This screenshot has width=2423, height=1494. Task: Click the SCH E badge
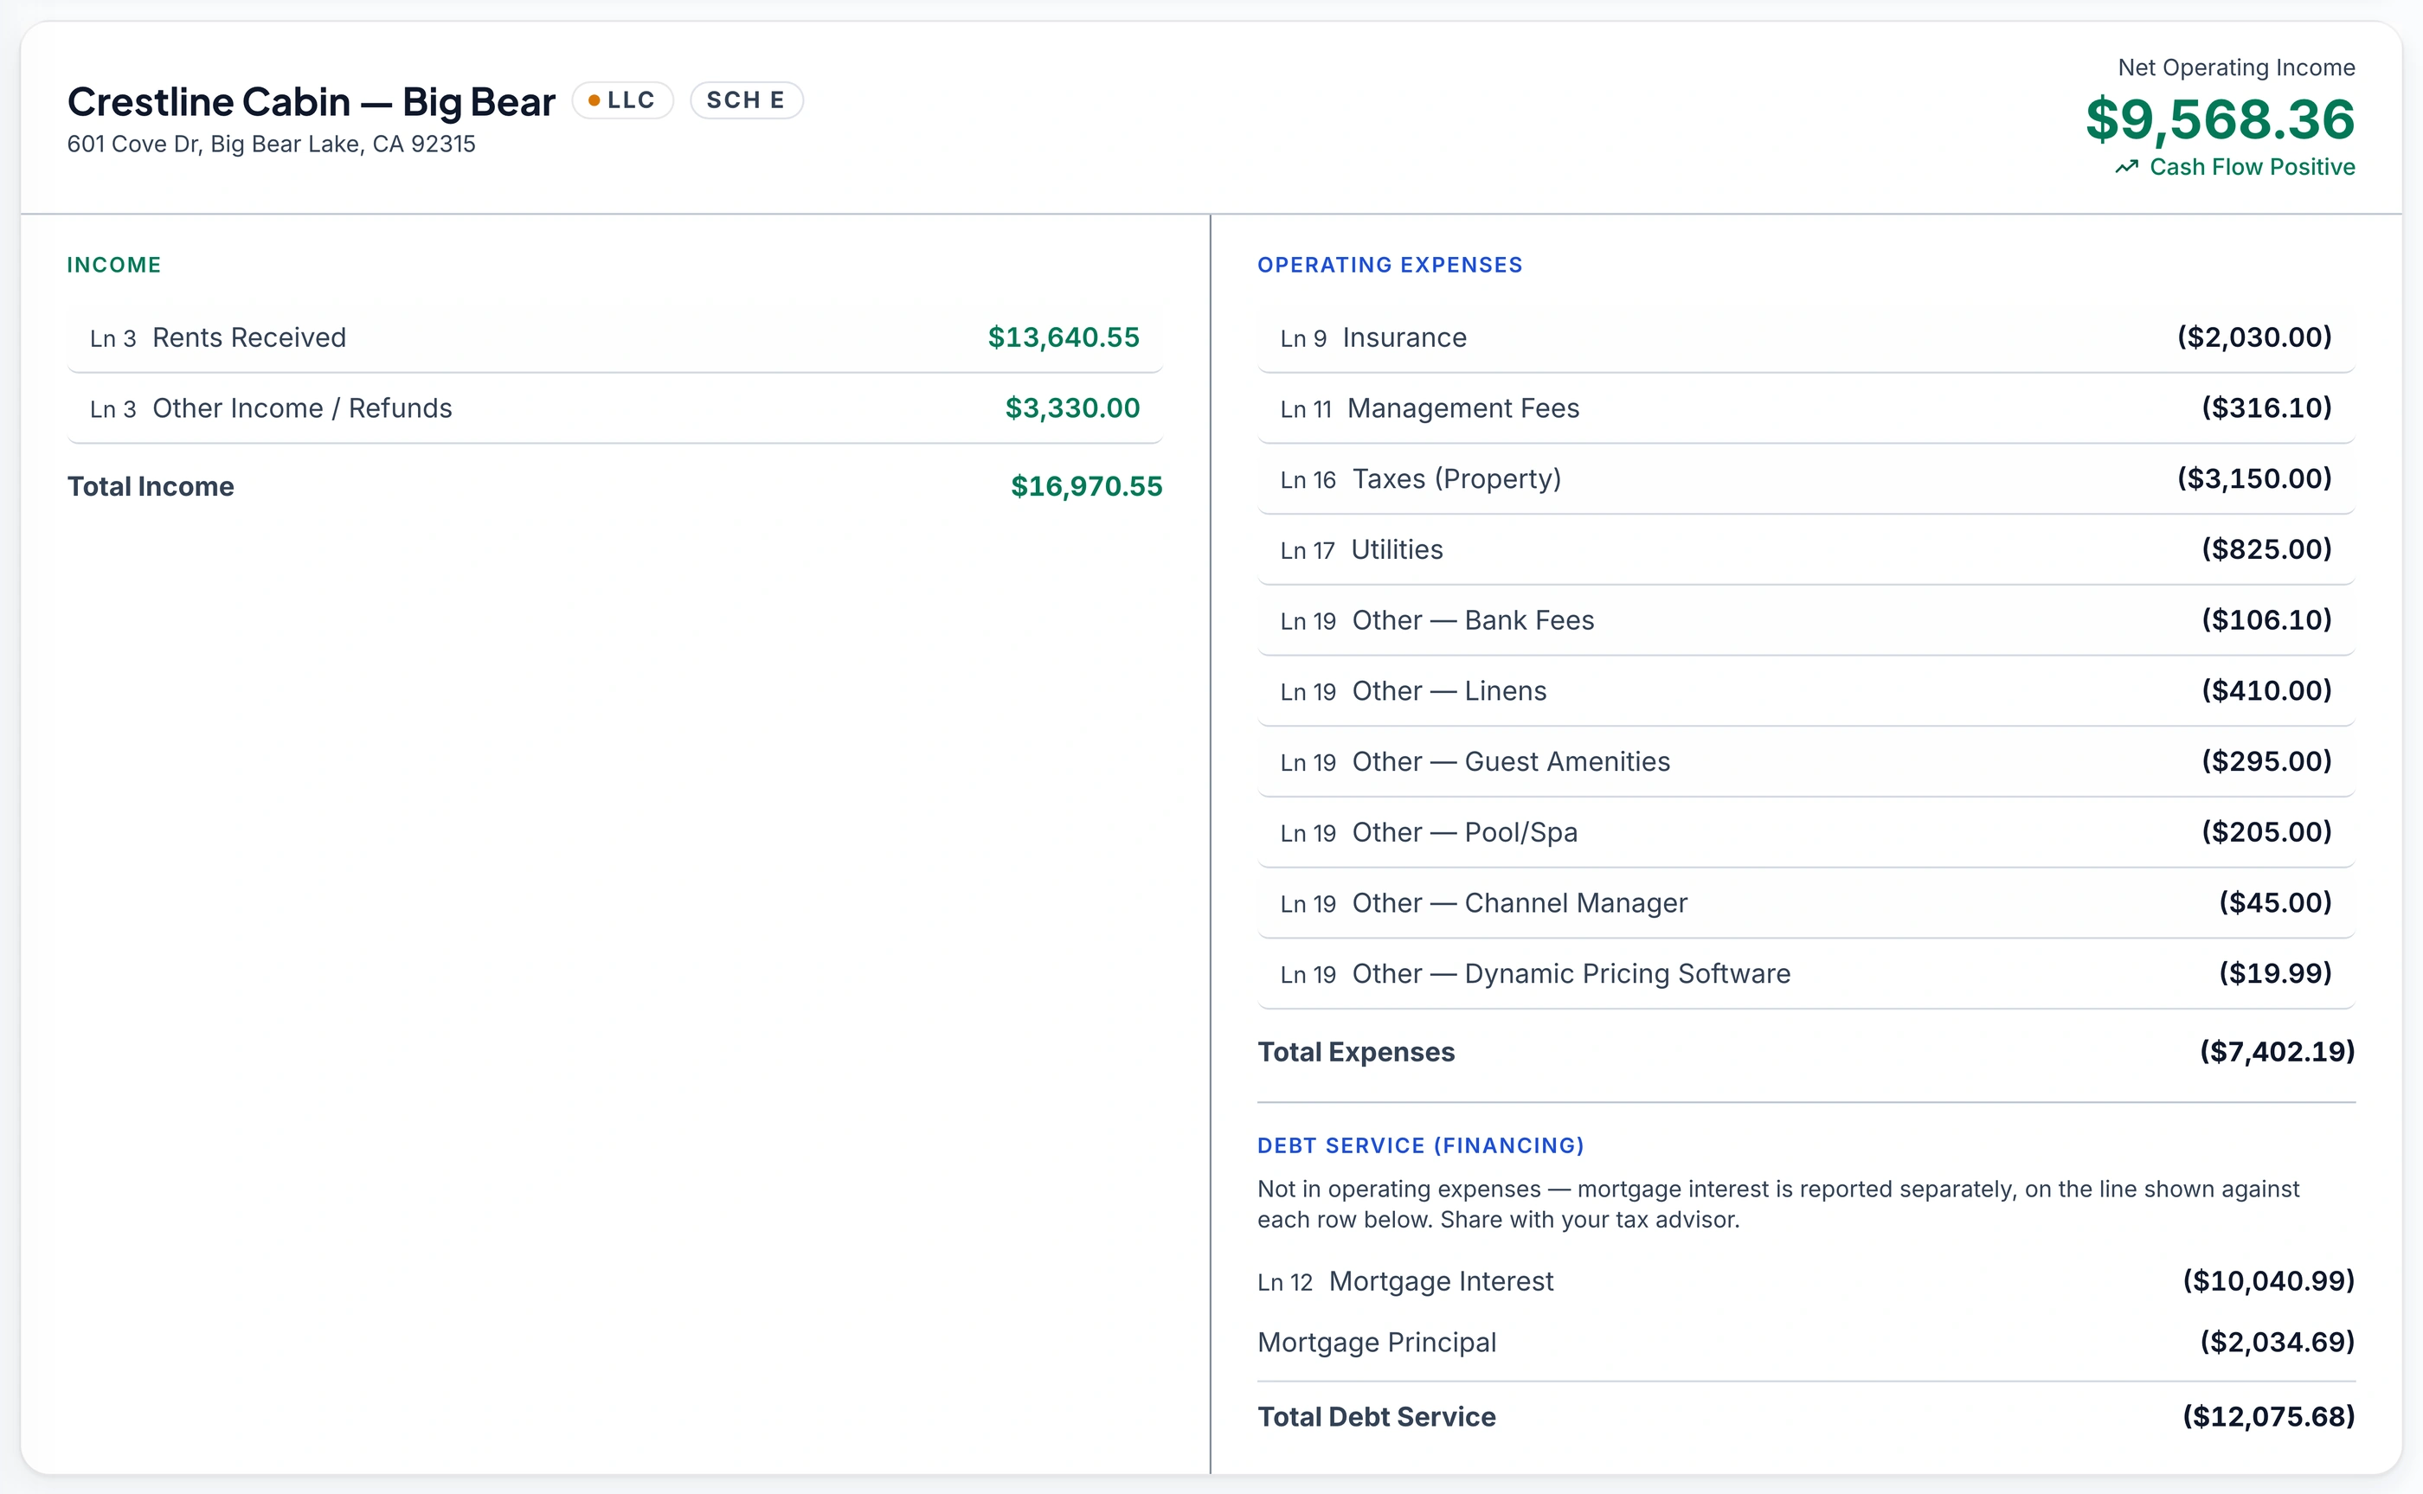746,101
